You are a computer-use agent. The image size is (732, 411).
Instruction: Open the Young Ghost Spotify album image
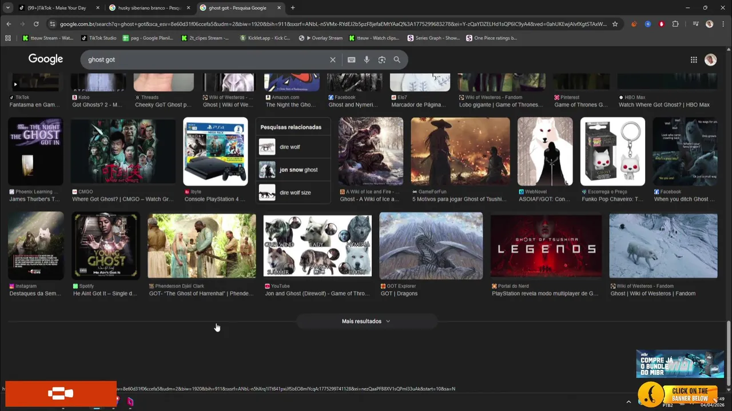(x=106, y=245)
